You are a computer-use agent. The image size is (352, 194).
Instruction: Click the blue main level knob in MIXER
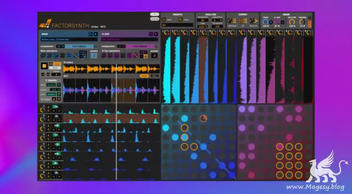(x=266, y=22)
